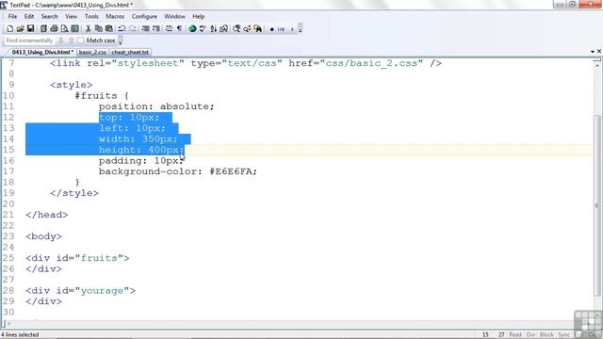The height and width of the screenshot is (339, 603).
Task: Click the '</style>' closing tag line
Action: (x=74, y=193)
